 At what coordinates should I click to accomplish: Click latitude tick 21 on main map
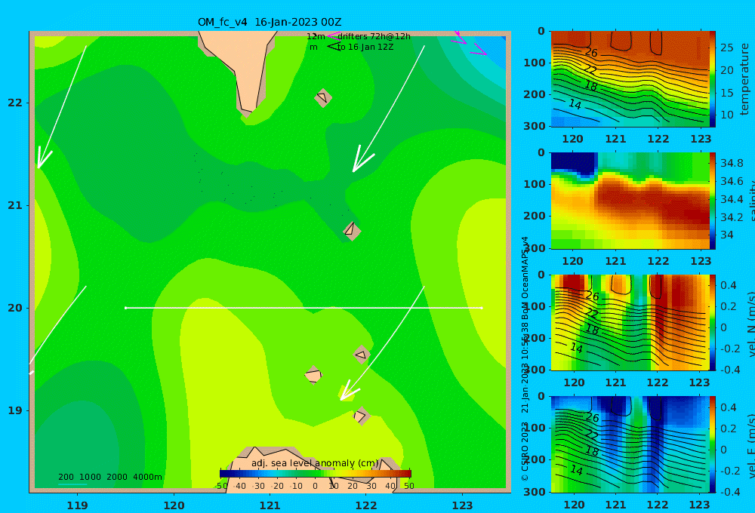(x=15, y=205)
